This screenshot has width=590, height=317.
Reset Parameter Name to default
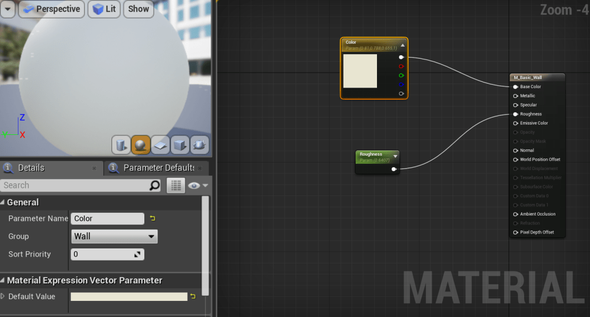152,218
